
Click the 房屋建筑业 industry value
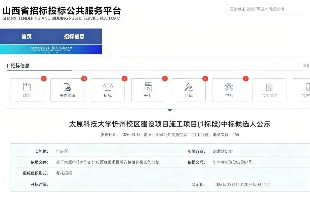click(223, 151)
